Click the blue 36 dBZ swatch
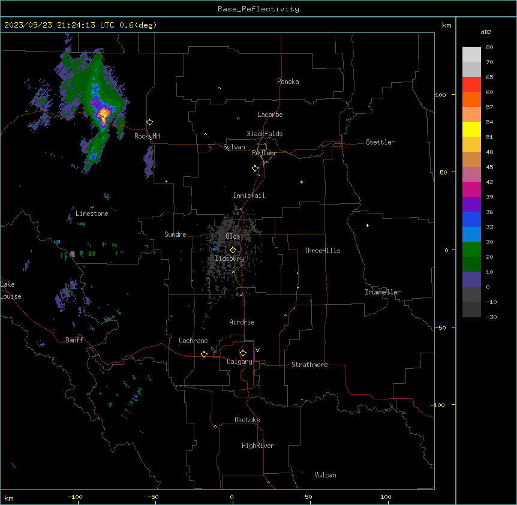The image size is (517, 505). click(x=471, y=219)
